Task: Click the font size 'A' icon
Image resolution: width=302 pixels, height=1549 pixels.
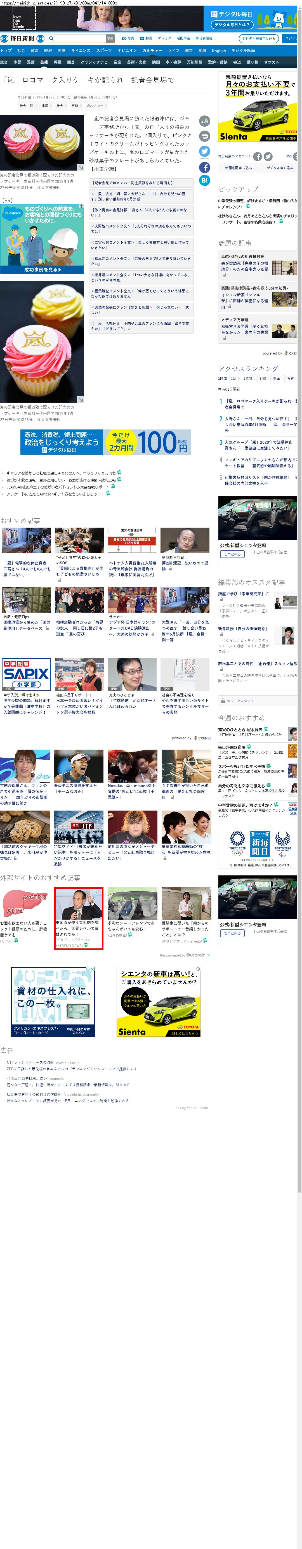Action: 204,121
